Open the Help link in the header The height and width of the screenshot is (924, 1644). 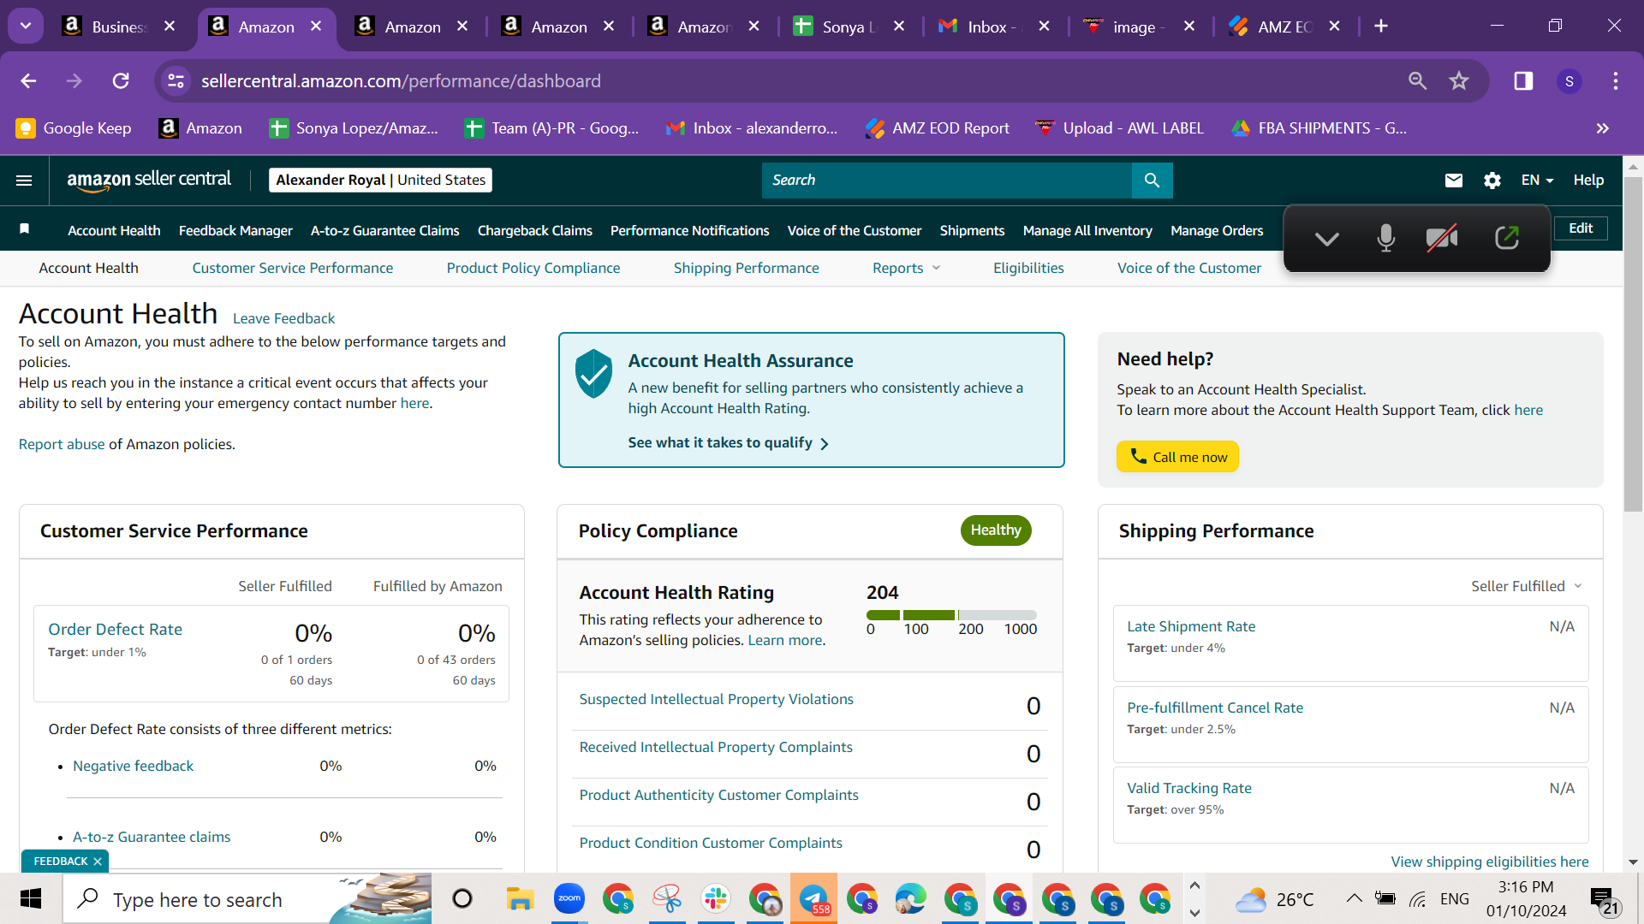click(1588, 181)
